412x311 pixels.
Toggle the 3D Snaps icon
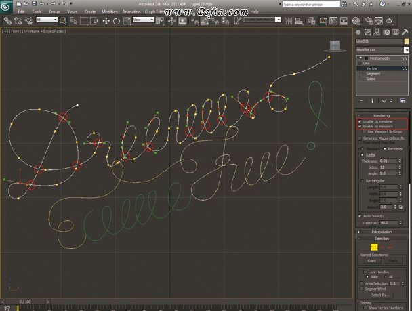[194, 21]
